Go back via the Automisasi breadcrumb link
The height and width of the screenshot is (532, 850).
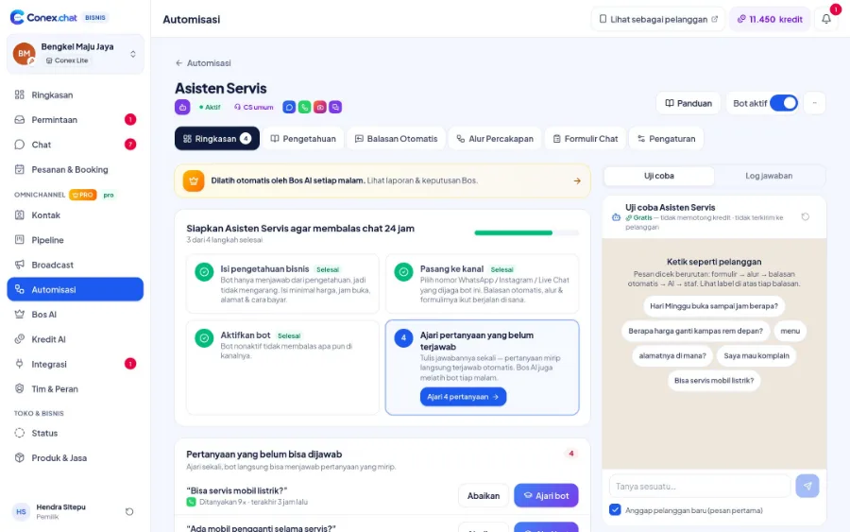click(x=203, y=63)
